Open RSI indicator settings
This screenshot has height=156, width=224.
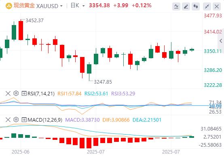tap(16, 93)
